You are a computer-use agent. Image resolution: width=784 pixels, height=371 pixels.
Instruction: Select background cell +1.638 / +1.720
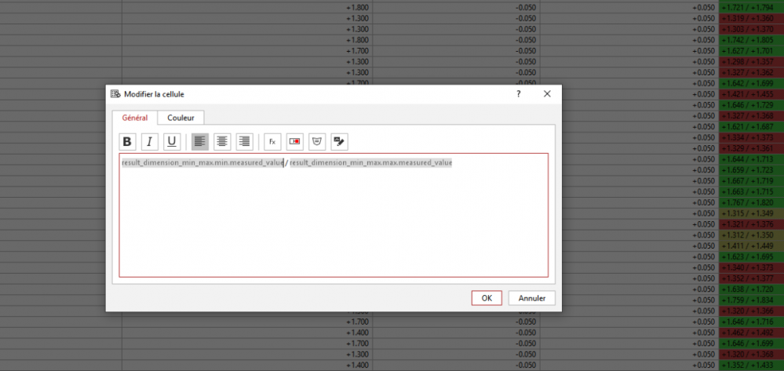coord(751,289)
